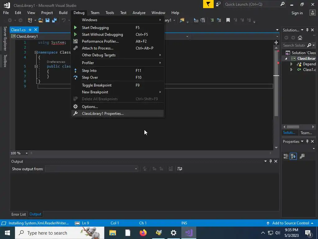Collapse the namespace code block
This screenshot has width=318, height=239.
point(36,52)
